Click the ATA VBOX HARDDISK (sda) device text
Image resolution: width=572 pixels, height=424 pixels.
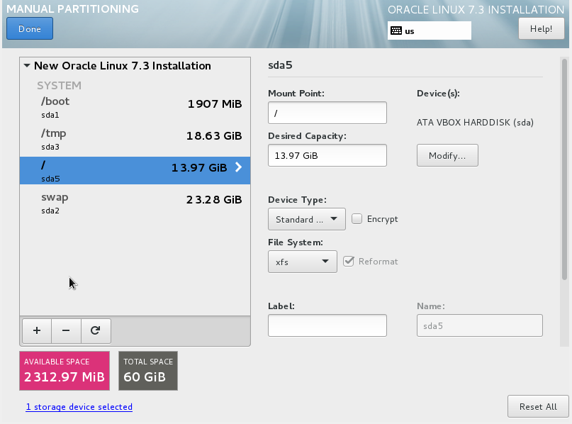[x=475, y=122]
